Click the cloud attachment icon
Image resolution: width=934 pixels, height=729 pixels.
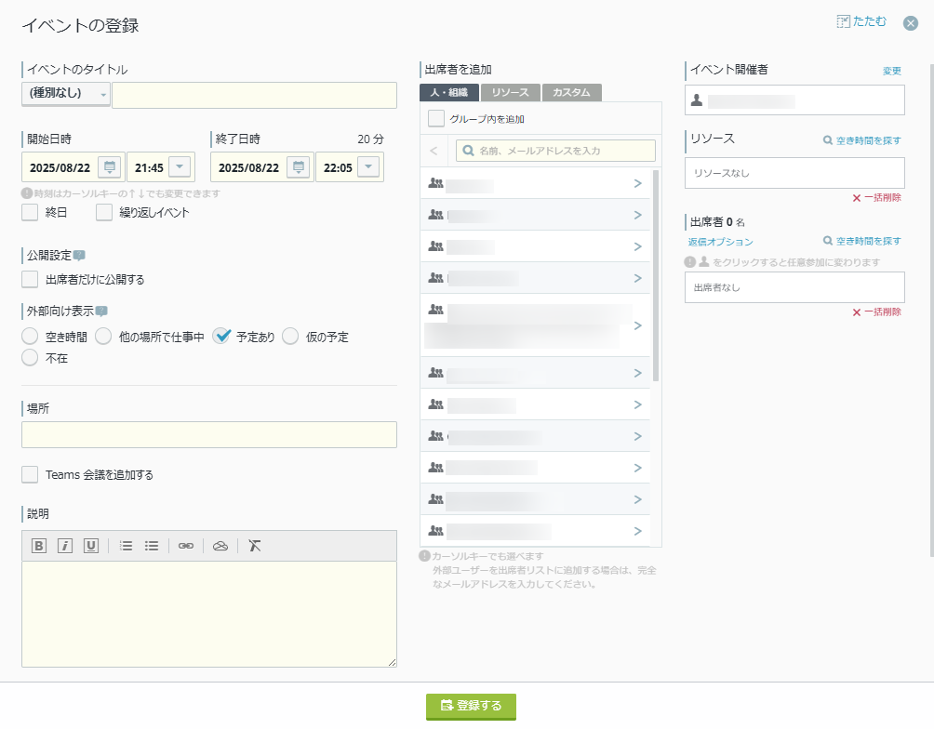coord(220,546)
